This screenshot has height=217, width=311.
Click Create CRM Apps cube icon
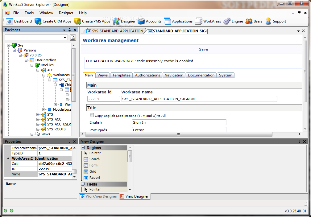point(38,21)
